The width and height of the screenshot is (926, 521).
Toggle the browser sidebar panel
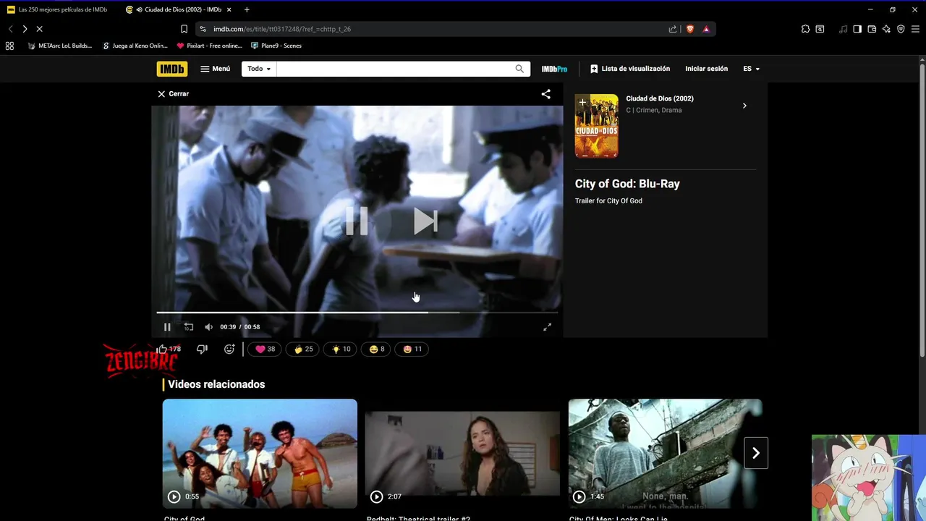tap(857, 29)
